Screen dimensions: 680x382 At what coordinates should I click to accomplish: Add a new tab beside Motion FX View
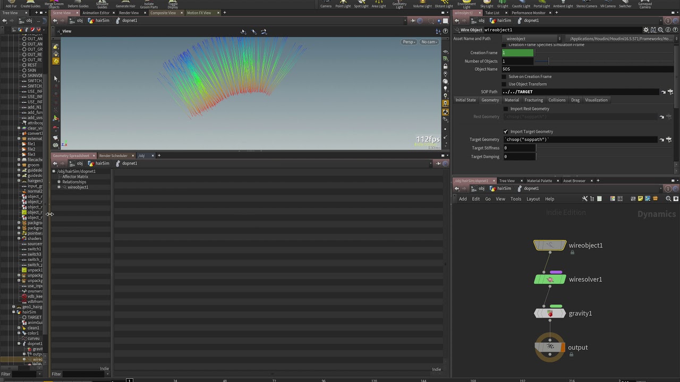(224, 13)
